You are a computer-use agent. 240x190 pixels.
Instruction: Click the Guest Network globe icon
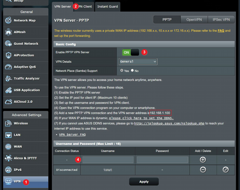pos(8,44)
